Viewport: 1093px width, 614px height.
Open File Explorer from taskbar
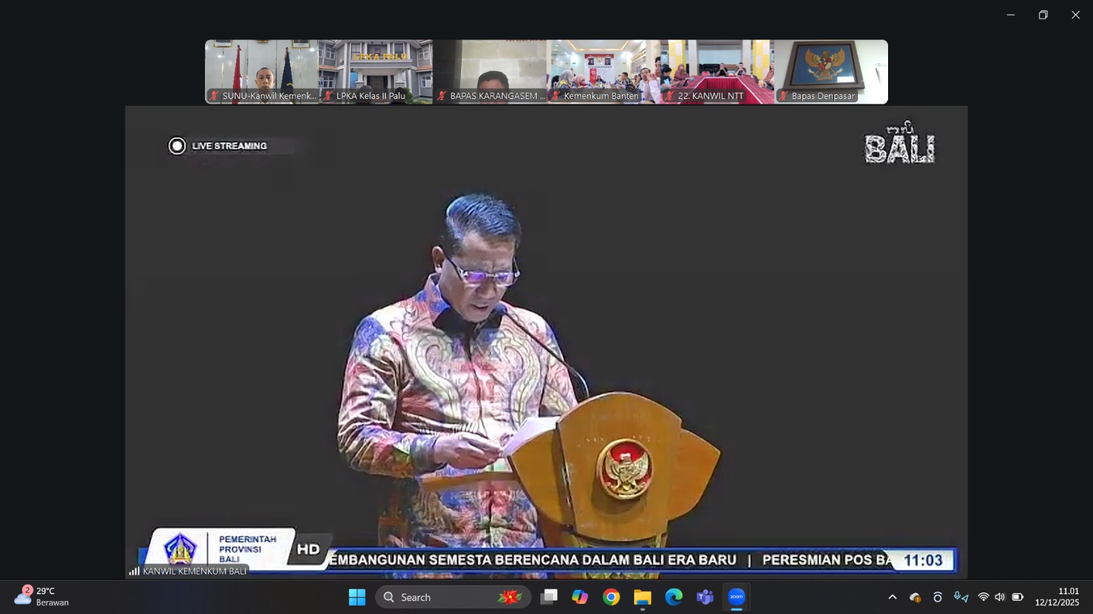[x=642, y=597]
